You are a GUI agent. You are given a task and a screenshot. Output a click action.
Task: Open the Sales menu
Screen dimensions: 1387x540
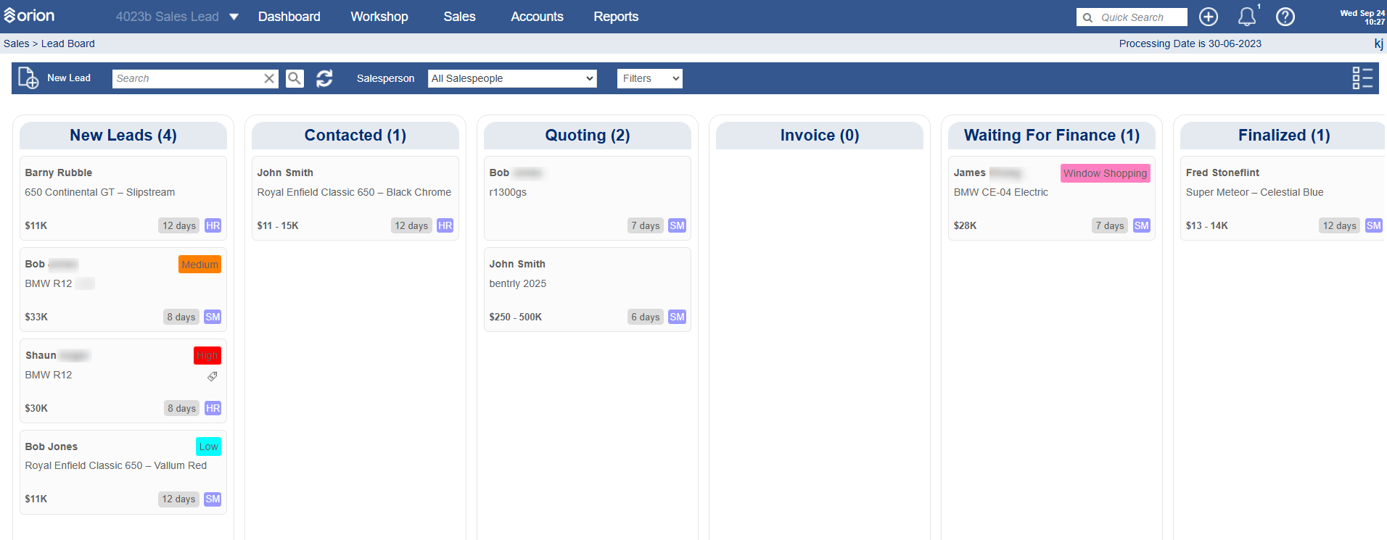pos(460,17)
